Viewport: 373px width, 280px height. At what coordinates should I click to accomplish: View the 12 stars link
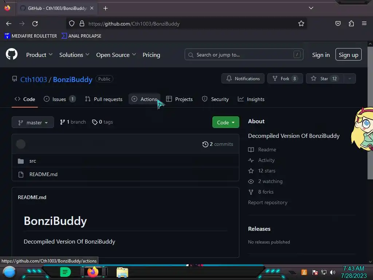(x=262, y=171)
